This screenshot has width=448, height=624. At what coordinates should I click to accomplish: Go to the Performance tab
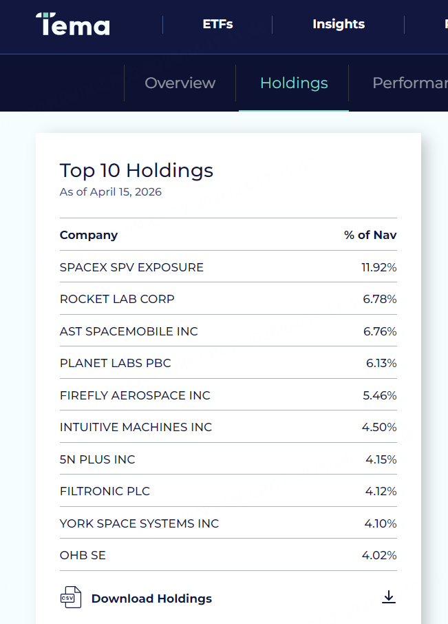point(409,83)
